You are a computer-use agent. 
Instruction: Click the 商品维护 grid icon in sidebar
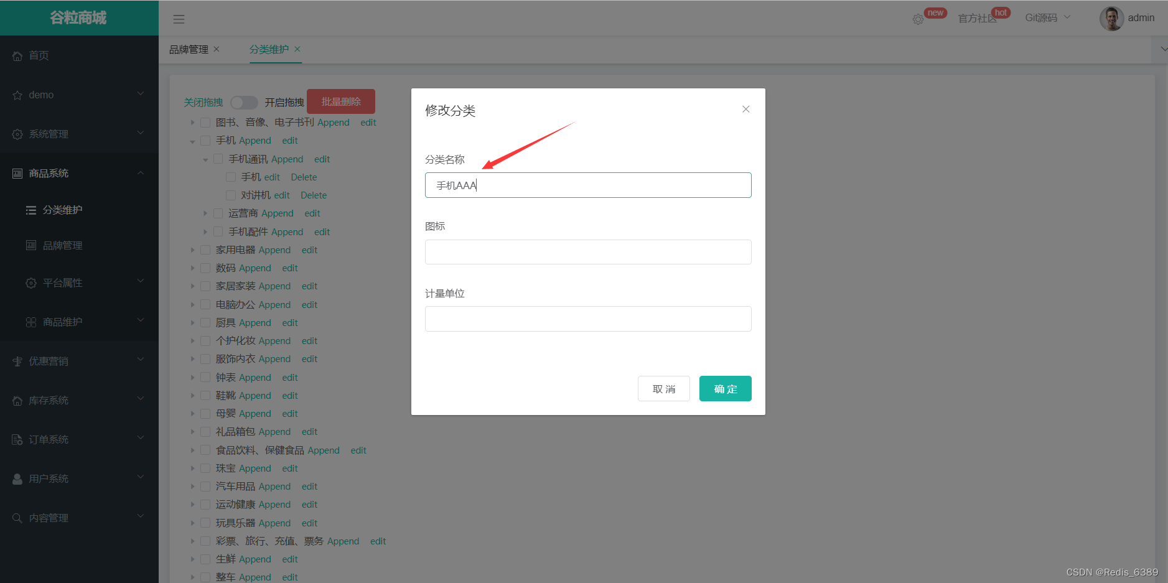[x=31, y=322]
